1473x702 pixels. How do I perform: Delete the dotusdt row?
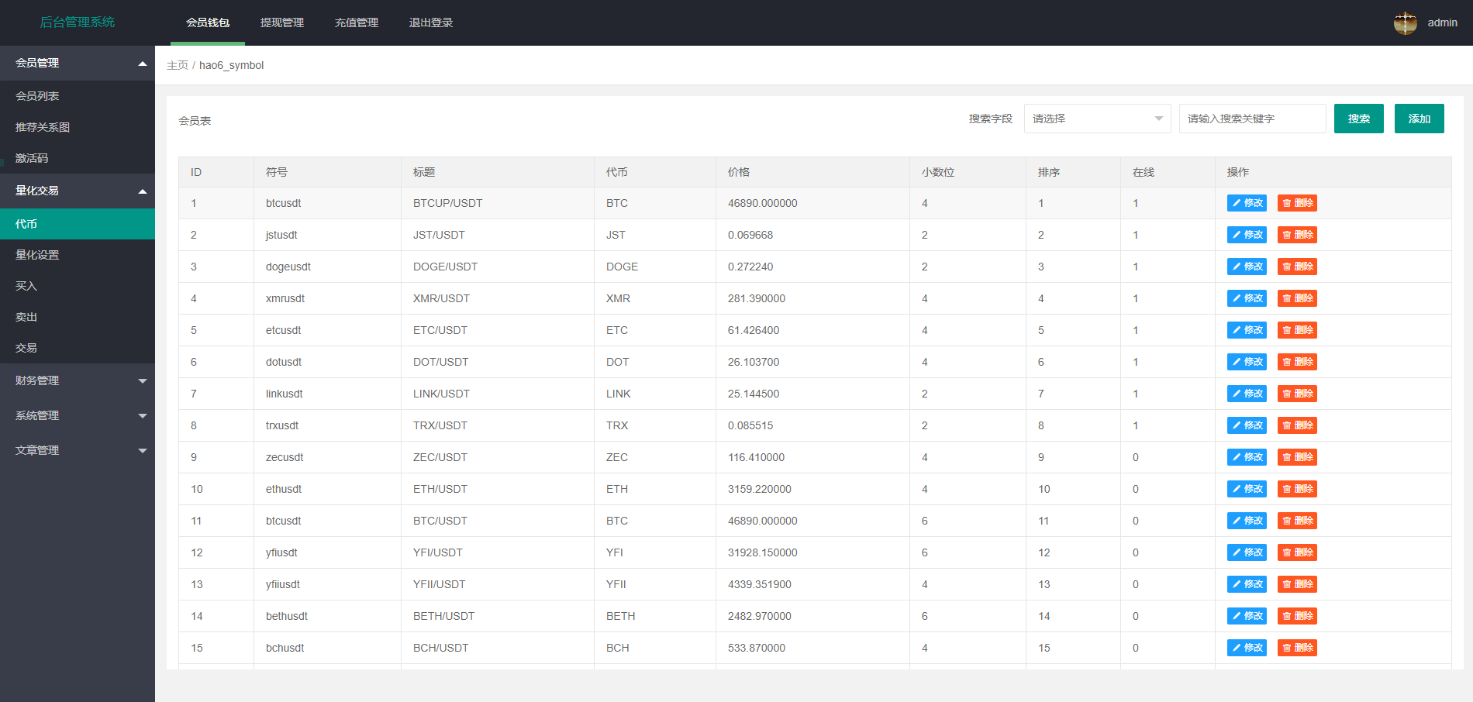[x=1297, y=362]
